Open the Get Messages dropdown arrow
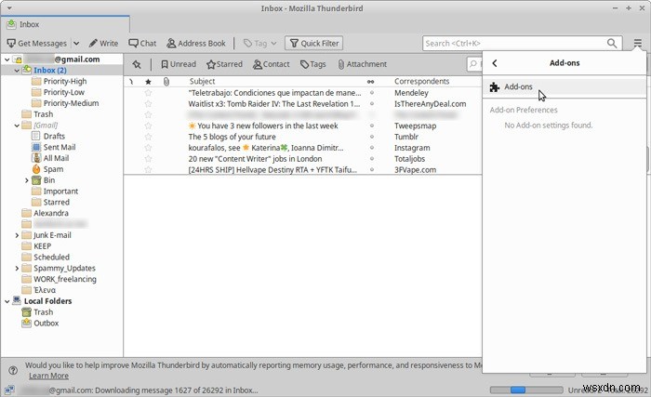Viewport: 651px width, 397px height. (x=76, y=43)
